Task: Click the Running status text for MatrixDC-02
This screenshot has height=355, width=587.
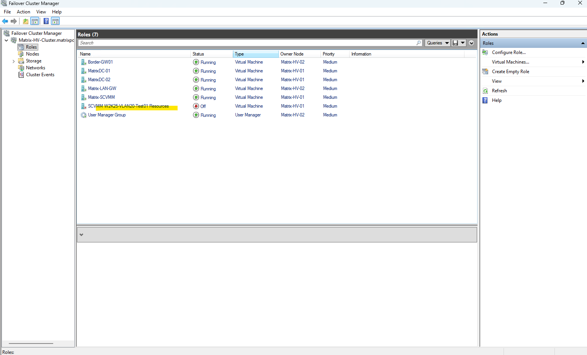Action: pyautogui.click(x=208, y=80)
